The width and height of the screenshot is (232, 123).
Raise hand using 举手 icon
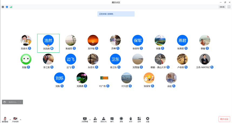[130, 119]
